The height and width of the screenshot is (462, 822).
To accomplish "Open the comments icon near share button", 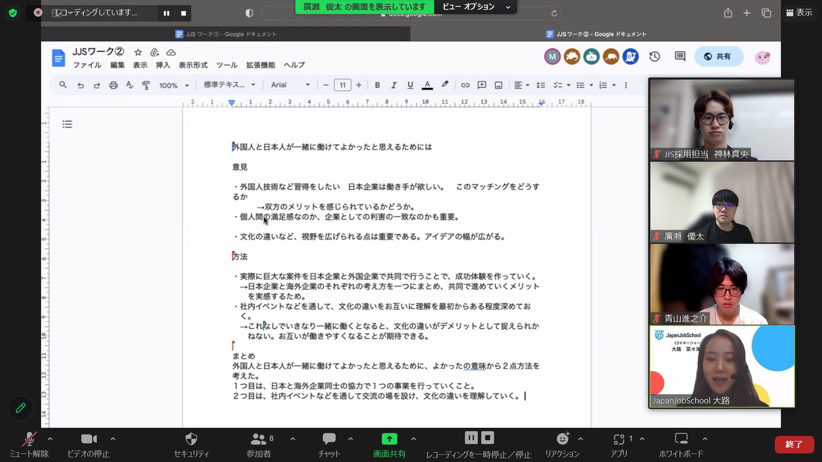I will pyautogui.click(x=680, y=56).
